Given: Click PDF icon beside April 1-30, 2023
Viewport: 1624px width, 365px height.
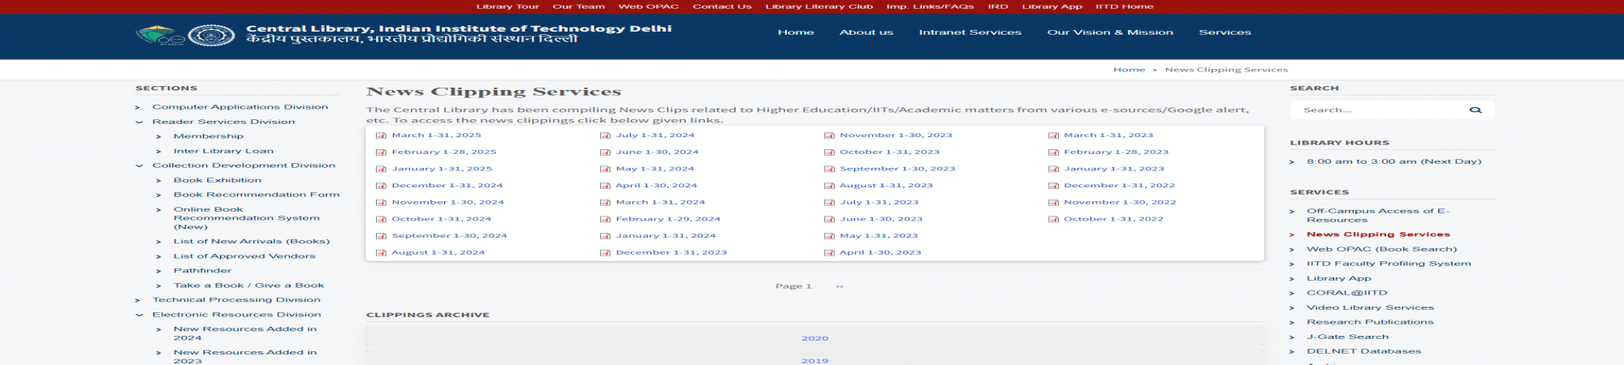Looking at the screenshot, I should coord(829,253).
